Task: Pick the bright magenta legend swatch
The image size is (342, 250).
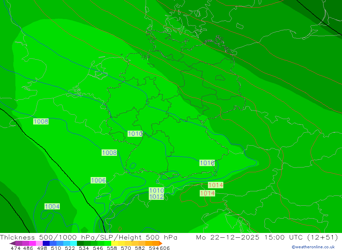Action: tap(32, 243)
